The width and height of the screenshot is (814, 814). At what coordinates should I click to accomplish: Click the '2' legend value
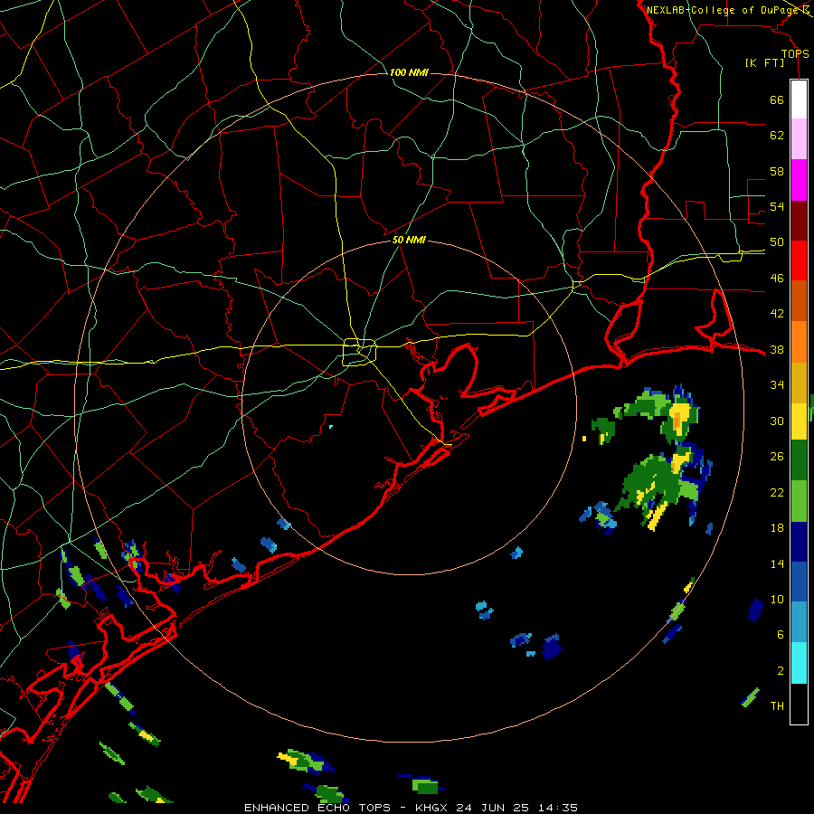pyautogui.click(x=781, y=671)
